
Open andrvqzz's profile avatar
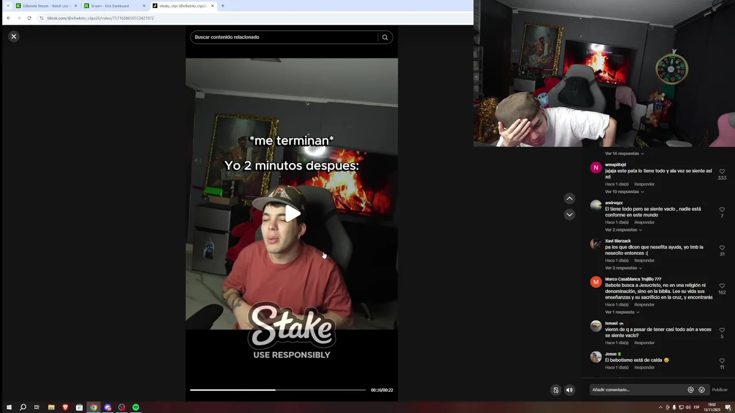click(x=596, y=205)
